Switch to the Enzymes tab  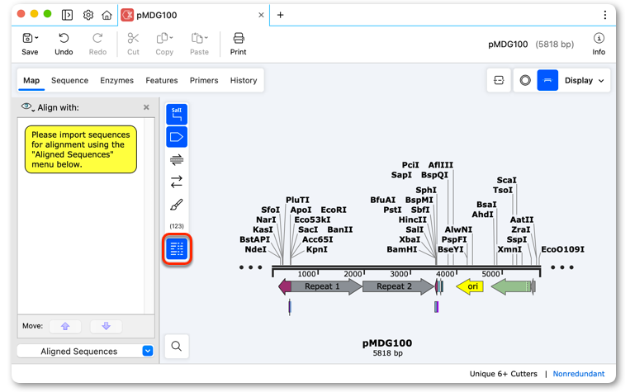pos(116,80)
